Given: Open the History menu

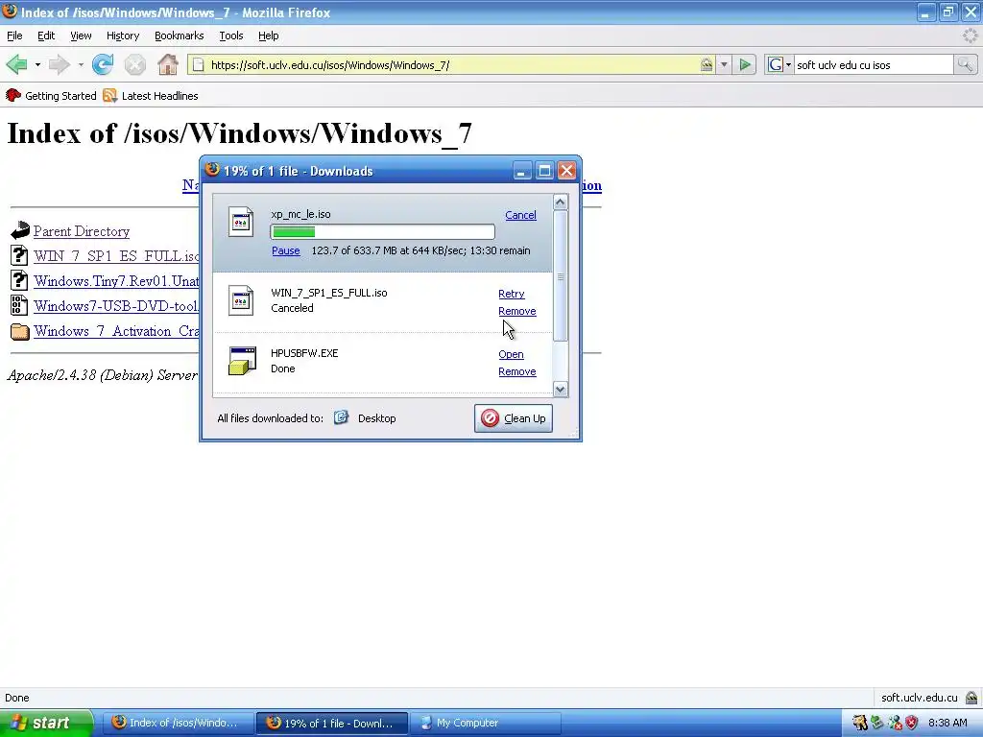Looking at the screenshot, I should click(x=122, y=36).
